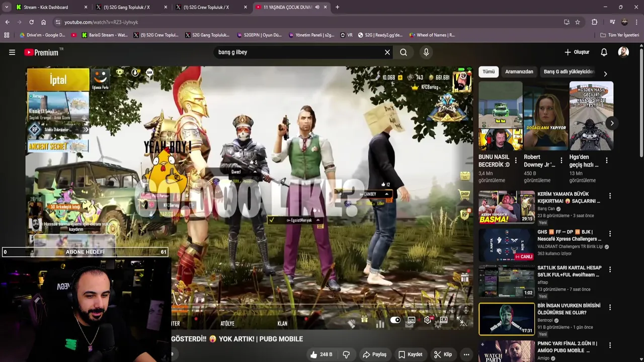
Task: Open the BİR İNSAN UYURKEN video thumbnail
Action: (507, 319)
